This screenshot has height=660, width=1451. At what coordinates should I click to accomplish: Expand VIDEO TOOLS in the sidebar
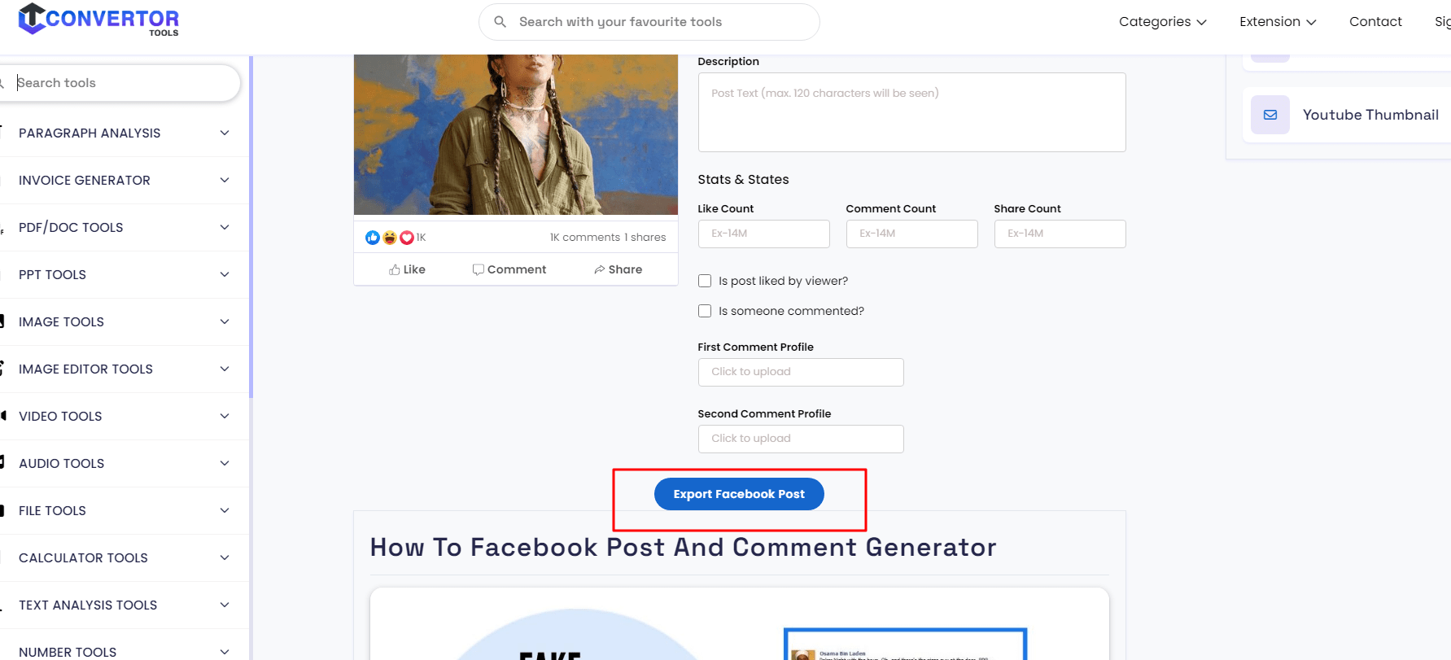click(x=122, y=416)
